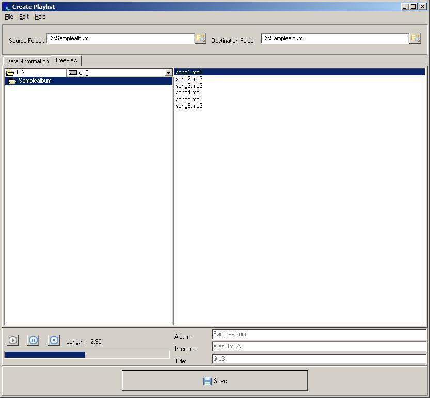This screenshot has width=430, height=398.
Task: Select song6.mp3 in file list
Action: [x=189, y=106]
